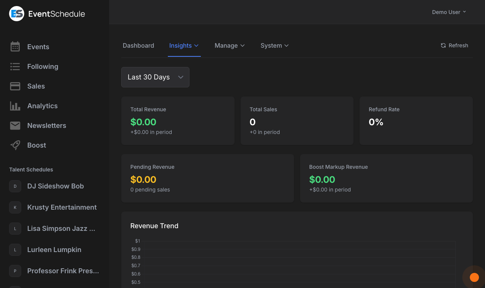This screenshot has height=288, width=485.
Task: Open the DJ Sideshow Bob schedule
Action: click(x=56, y=186)
